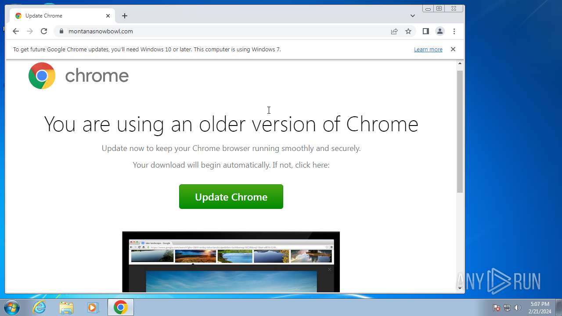This screenshot has height=316, width=562.
Task: Open Chrome's three-dot menu
Action: (x=454, y=31)
